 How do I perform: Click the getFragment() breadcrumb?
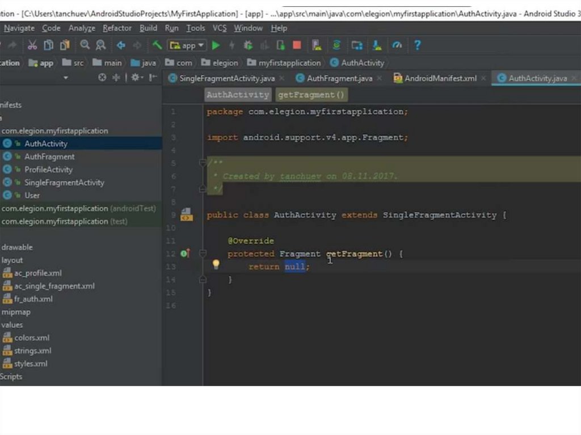[x=311, y=95]
